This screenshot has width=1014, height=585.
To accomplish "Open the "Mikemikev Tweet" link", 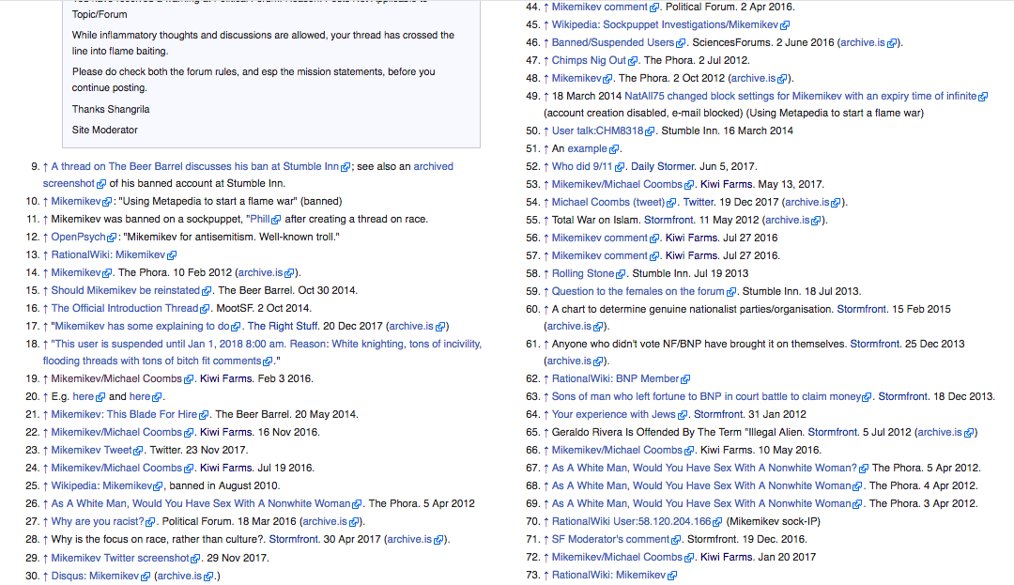I will [x=91, y=450].
